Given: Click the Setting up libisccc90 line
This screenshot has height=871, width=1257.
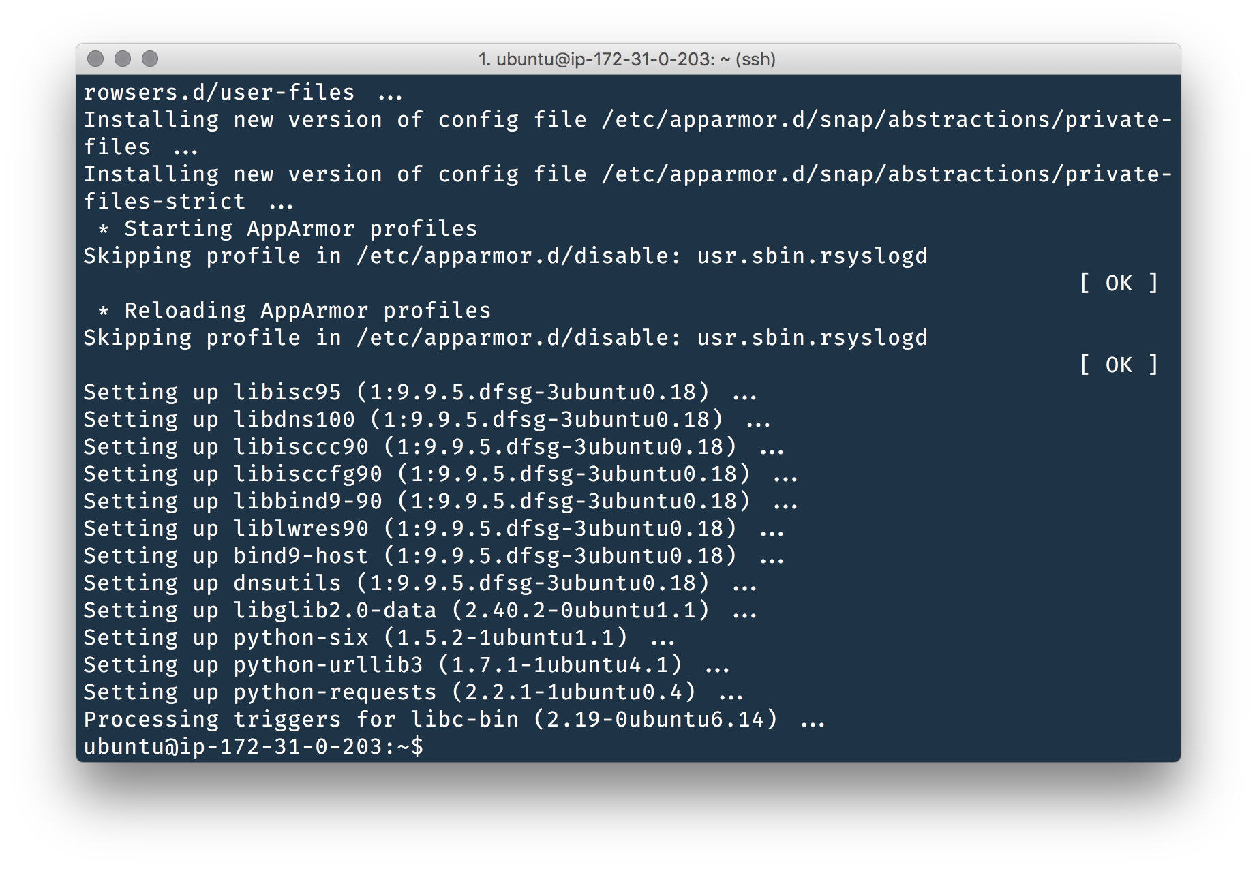Looking at the screenshot, I should click(x=434, y=446).
